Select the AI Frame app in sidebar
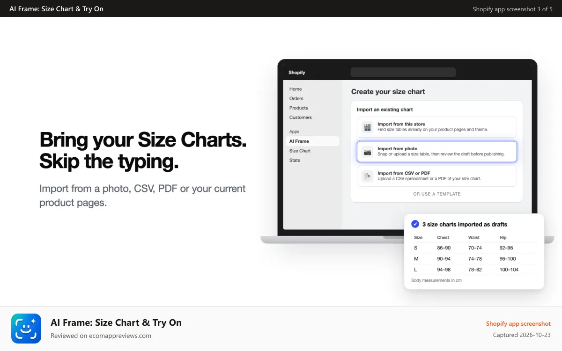This screenshot has height=351, width=562. point(313,141)
